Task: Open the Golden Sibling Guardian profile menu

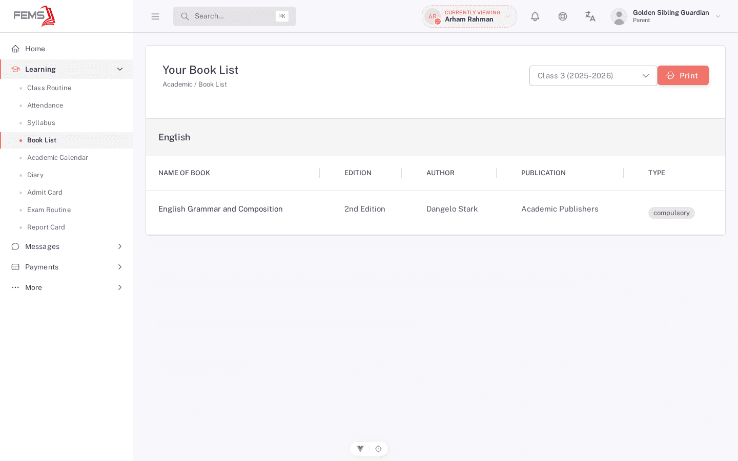Action: pyautogui.click(x=666, y=16)
